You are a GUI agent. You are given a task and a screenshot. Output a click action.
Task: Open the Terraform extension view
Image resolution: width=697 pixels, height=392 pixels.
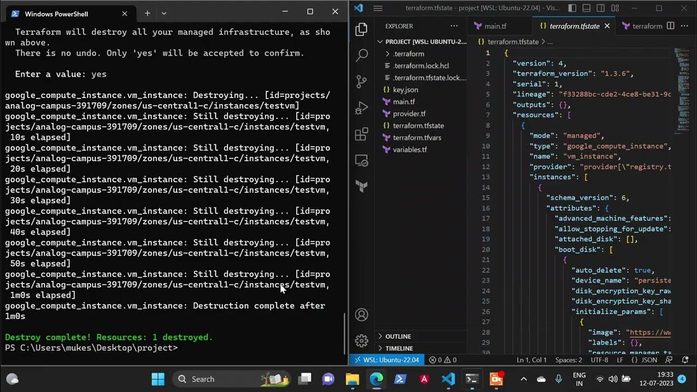coord(362,186)
